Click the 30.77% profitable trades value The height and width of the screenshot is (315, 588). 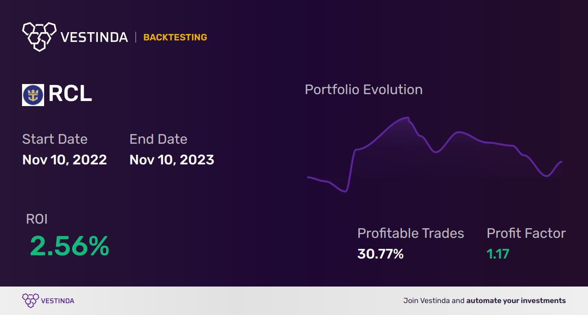pos(380,253)
